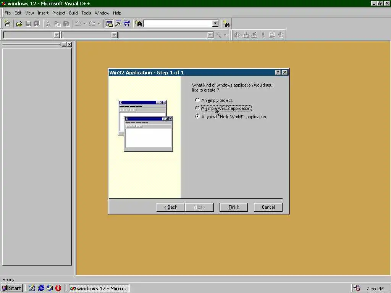The image size is (391, 293).
Task: Click the WizardBar actions wand icon
Action: point(219,35)
